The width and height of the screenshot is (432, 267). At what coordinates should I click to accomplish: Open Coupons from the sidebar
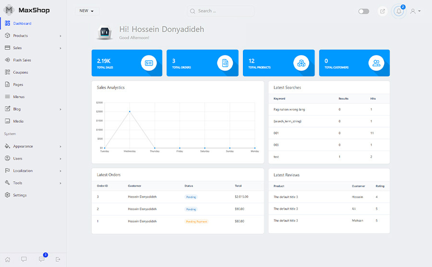21,72
